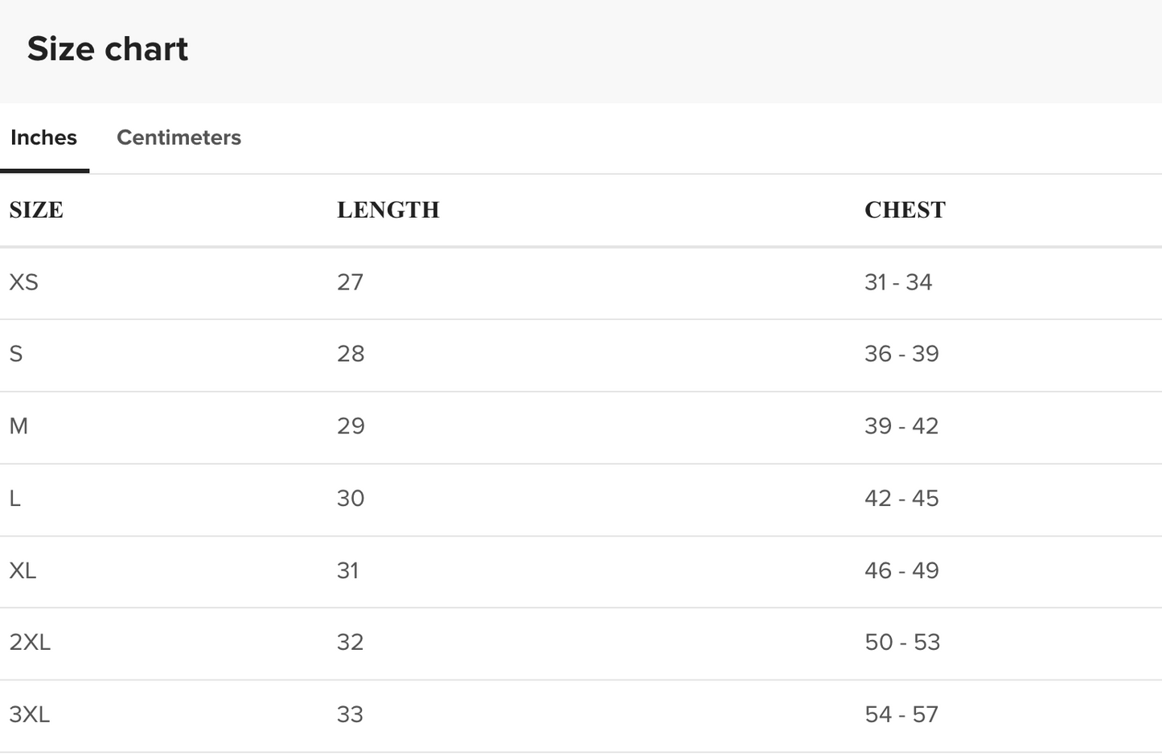The image size is (1162, 756).
Task: Select the Inches tab
Action: 43,138
